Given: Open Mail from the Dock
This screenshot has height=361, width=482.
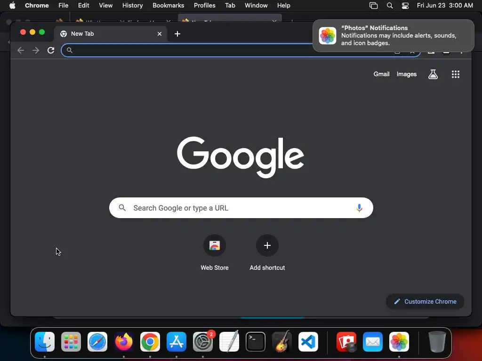Looking at the screenshot, I should [373, 341].
